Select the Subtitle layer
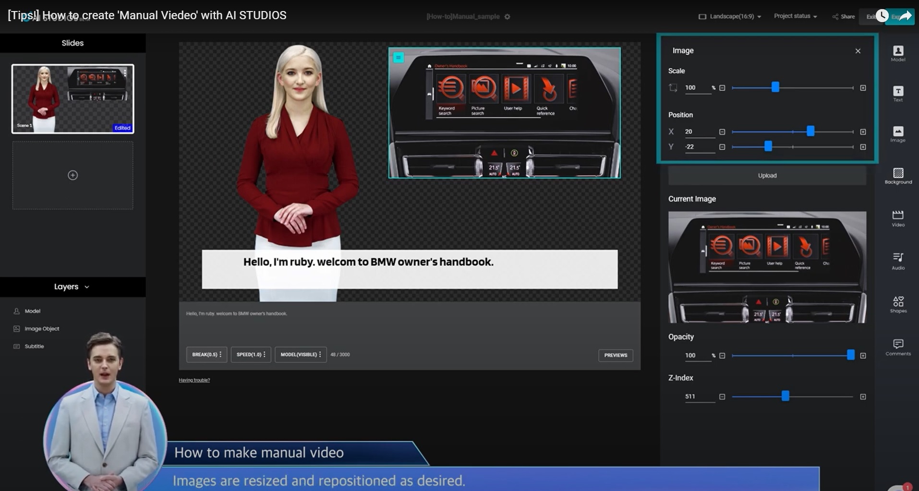This screenshot has height=491, width=919. pos(29,346)
